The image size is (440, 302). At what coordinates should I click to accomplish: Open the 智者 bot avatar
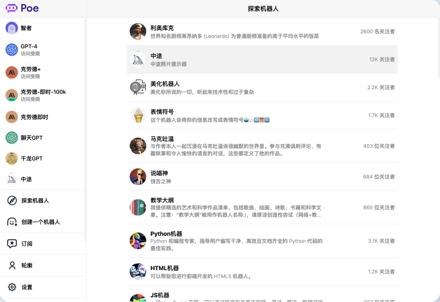(12, 28)
